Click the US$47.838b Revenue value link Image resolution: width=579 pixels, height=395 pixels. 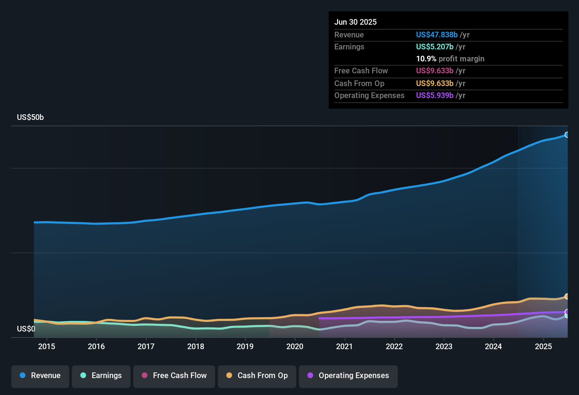coord(437,35)
